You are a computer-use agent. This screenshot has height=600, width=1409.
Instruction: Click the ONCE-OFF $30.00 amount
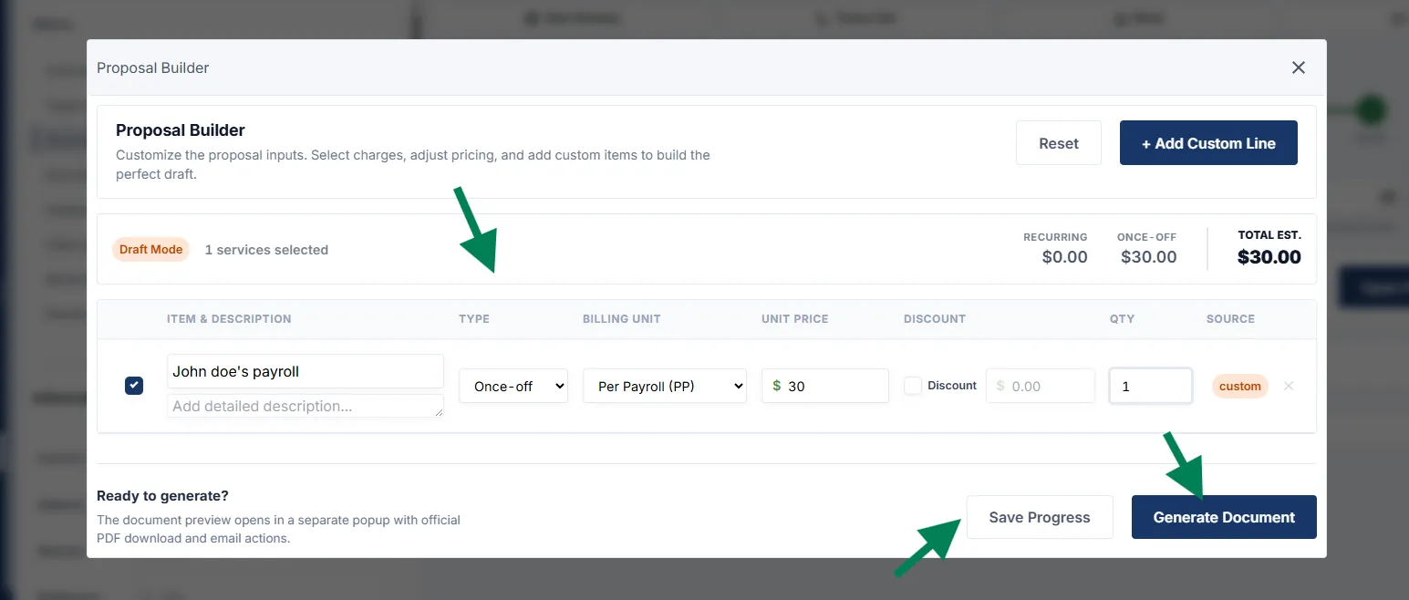click(1148, 257)
